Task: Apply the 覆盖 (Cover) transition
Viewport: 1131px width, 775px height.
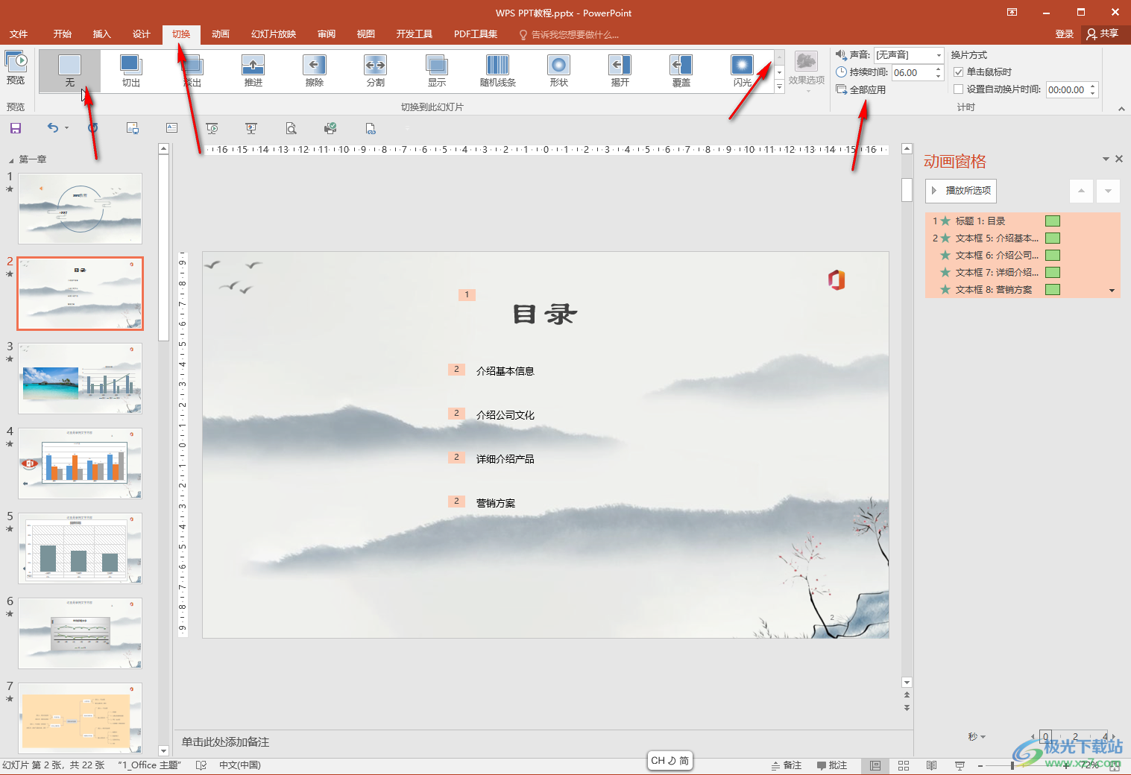Action: [681, 71]
